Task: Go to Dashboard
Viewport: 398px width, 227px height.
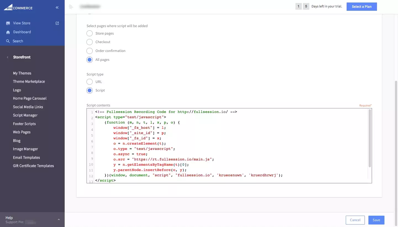Action: tap(22, 32)
